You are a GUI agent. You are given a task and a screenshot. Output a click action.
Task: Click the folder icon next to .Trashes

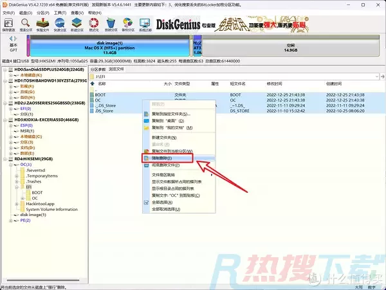tap(23, 181)
